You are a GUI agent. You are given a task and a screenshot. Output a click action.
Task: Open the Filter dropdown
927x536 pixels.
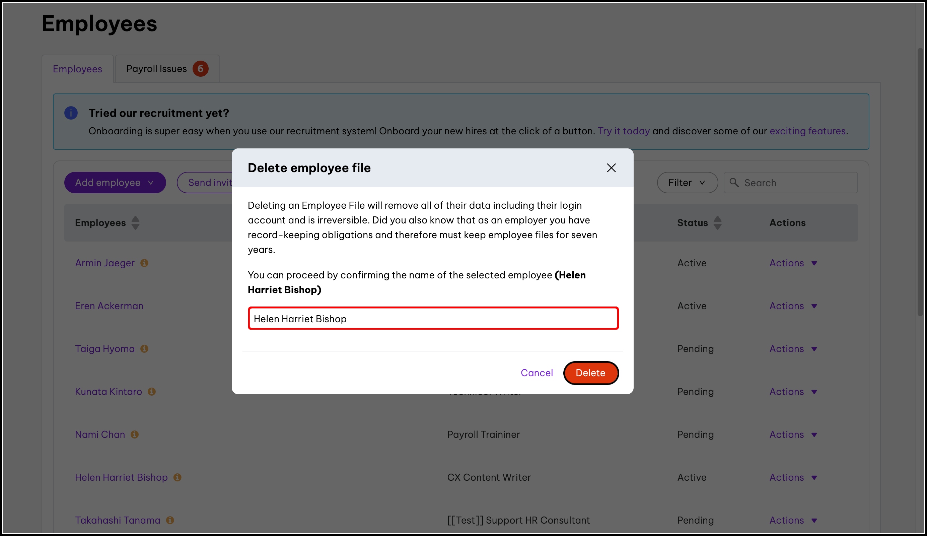[687, 183]
